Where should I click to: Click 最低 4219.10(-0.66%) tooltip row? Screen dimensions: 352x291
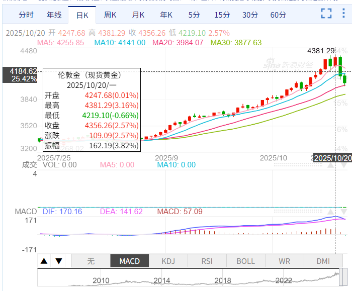pyautogui.click(x=92, y=115)
